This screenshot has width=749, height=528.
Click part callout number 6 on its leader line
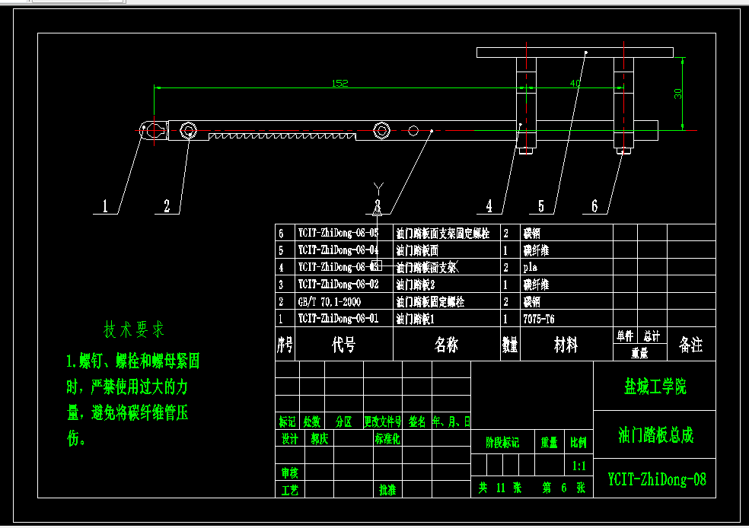pos(594,205)
